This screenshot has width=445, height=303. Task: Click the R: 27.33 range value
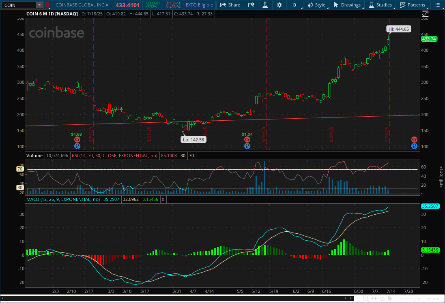(204, 14)
